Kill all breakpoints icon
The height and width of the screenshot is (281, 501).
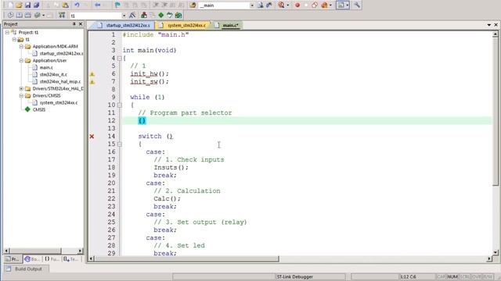[x=324, y=5]
